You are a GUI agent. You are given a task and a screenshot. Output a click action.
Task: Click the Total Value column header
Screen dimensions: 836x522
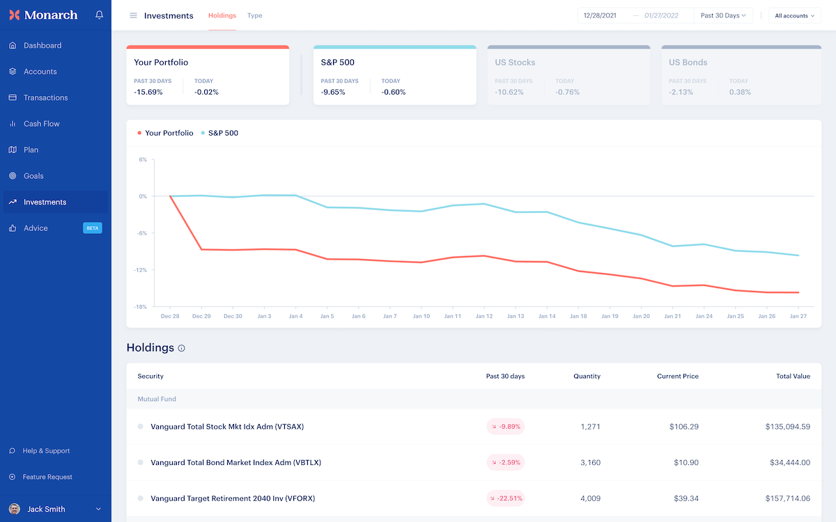(x=793, y=376)
